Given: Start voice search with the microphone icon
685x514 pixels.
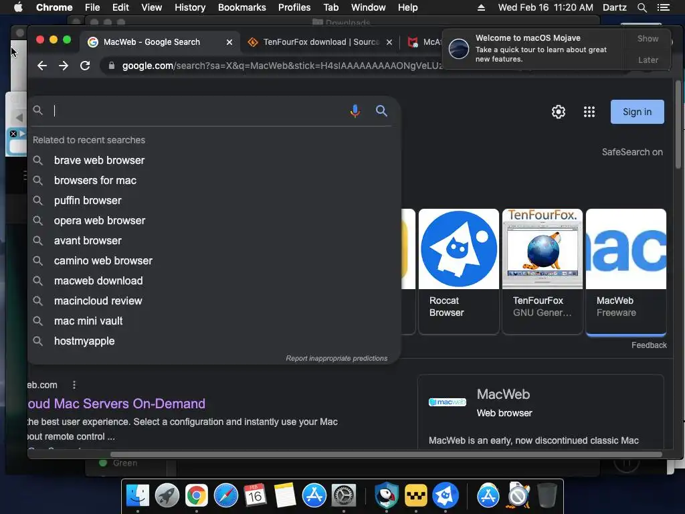Looking at the screenshot, I should point(355,111).
